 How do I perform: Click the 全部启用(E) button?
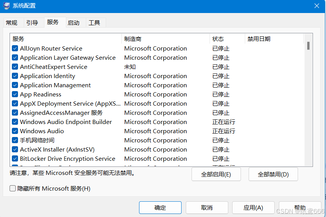coord(216,175)
